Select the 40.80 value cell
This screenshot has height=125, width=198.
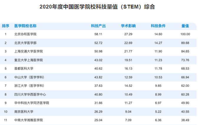(98, 94)
